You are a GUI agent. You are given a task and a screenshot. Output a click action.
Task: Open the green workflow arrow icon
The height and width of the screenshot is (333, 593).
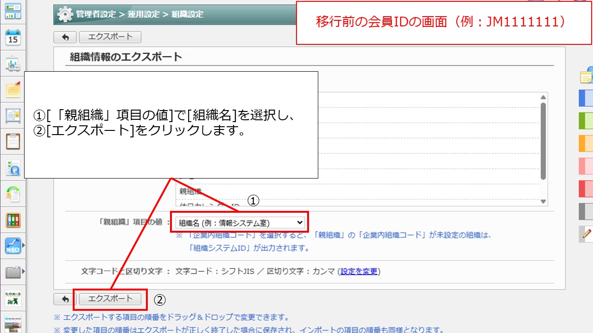pyautogui.click(x=13, y=194)
